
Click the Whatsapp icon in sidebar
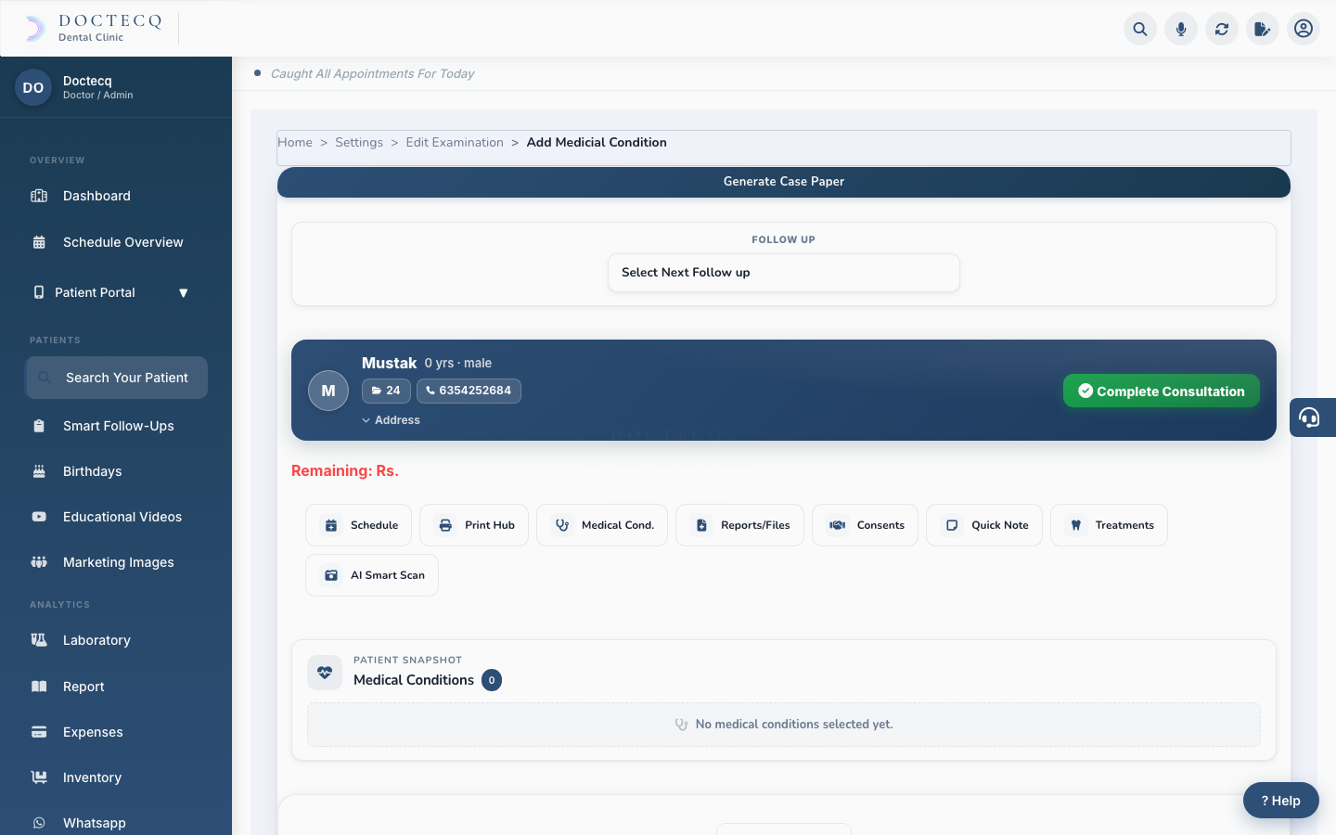point(39,823)
